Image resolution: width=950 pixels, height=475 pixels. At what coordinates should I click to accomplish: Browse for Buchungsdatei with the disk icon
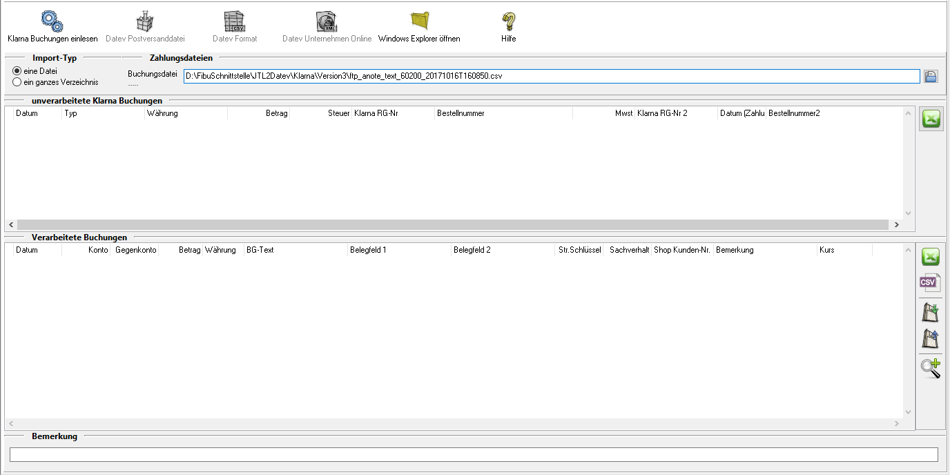point(931,77)
